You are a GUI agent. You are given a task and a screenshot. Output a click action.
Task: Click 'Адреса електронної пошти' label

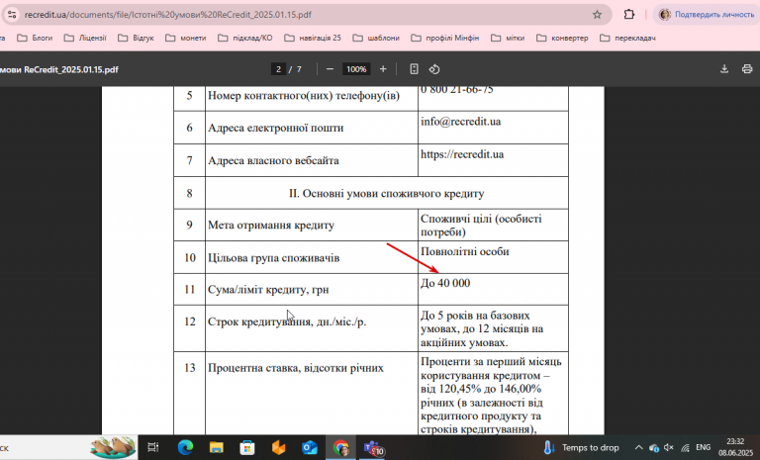[x=275, y=128]
